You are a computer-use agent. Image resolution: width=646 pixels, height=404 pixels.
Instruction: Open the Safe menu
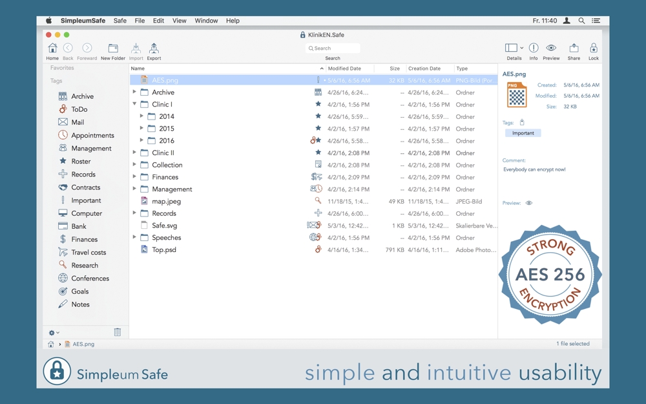click(x=120, y=21)
